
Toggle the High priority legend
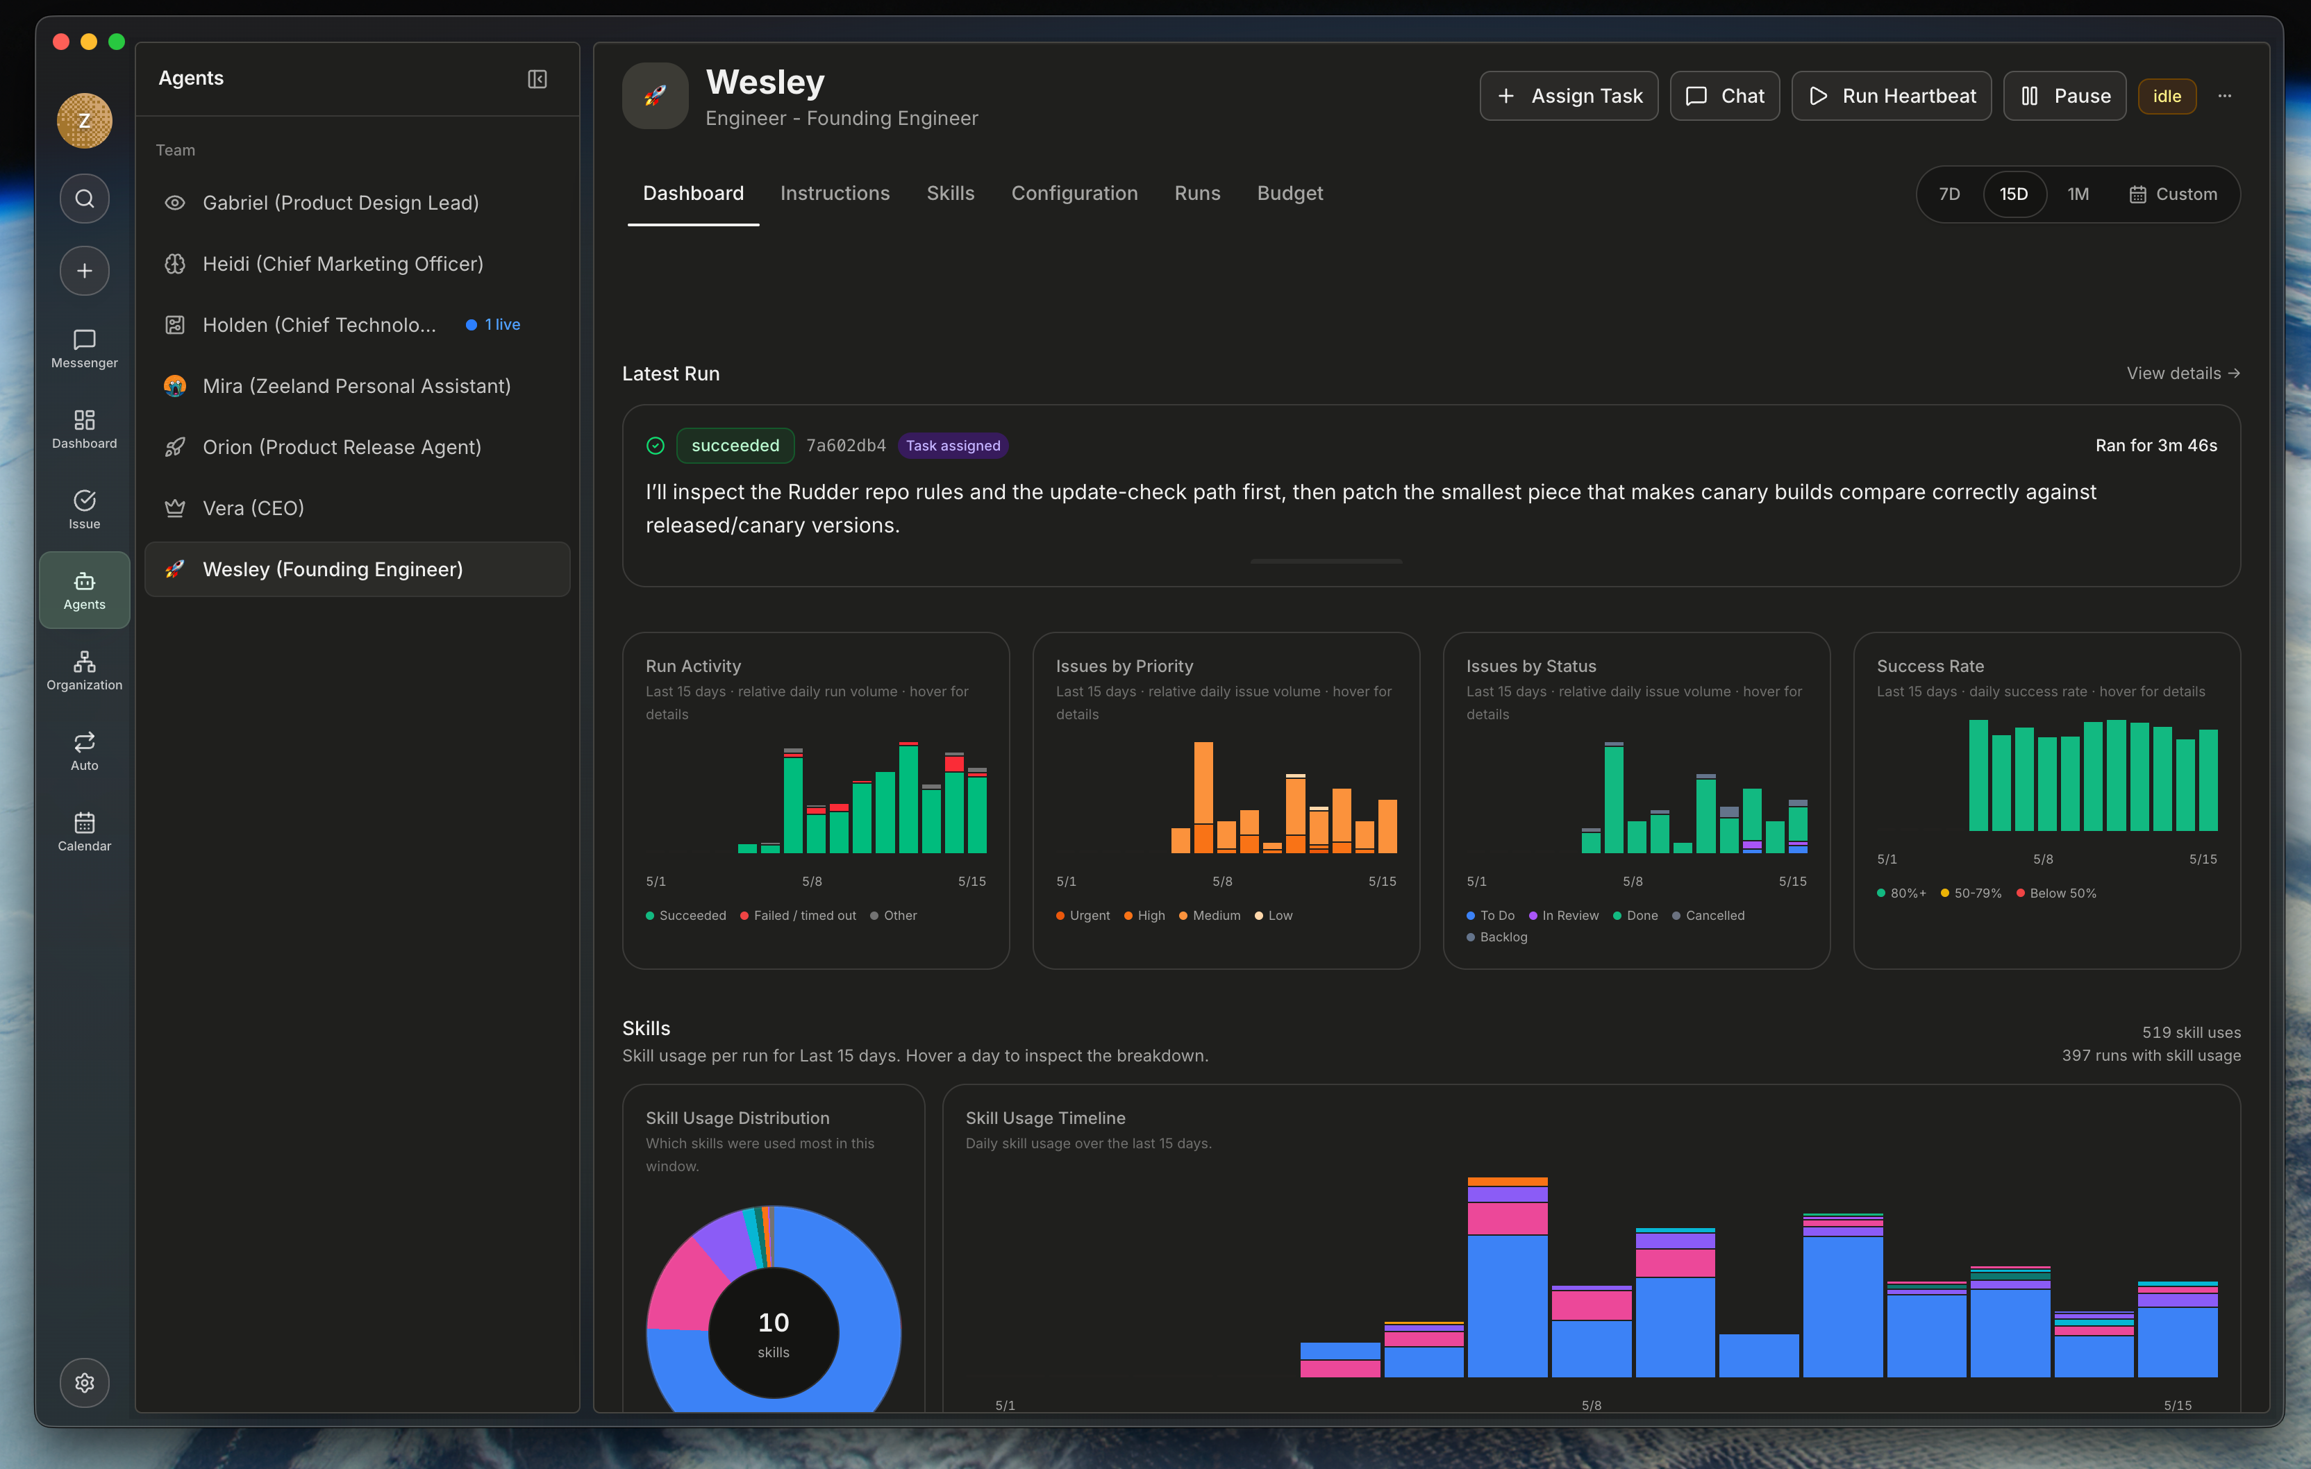click(1144, 916)
